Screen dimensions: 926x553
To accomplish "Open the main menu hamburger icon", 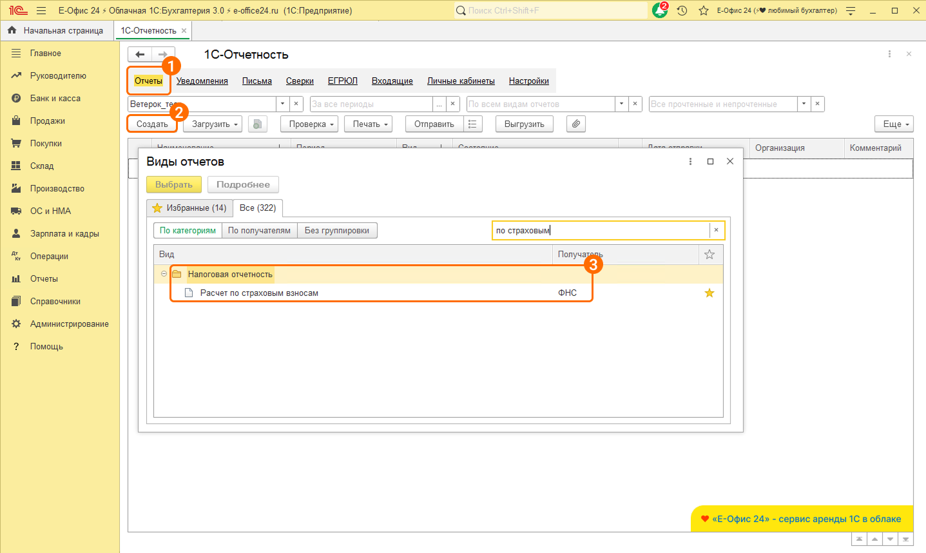I will tap(41, 10).
